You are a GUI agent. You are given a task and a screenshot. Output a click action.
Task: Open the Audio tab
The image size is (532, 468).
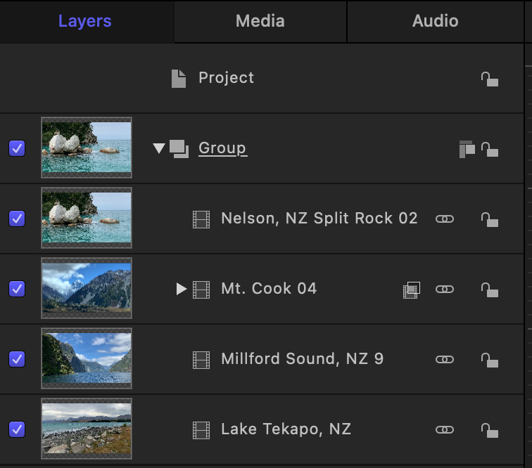[x=435, y=21]
